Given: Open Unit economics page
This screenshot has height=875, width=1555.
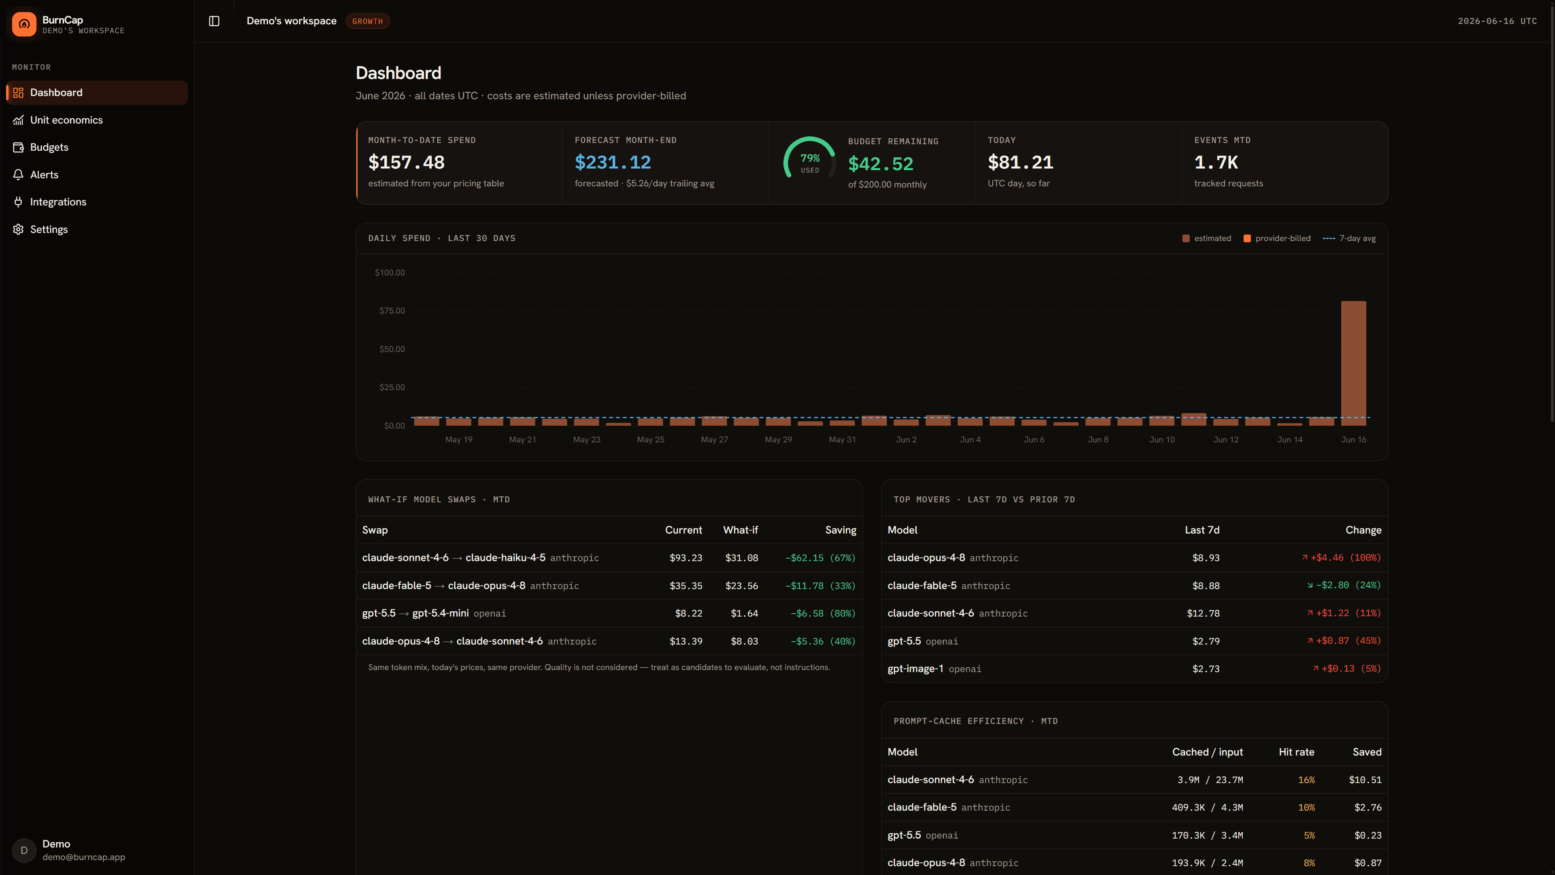Looking at the screenshot, I should click(x=97, y=120).
